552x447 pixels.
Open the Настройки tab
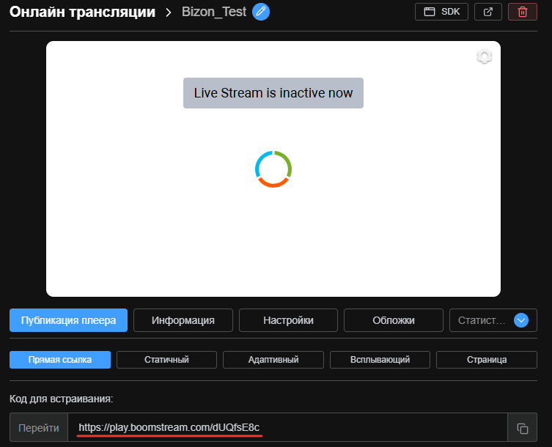pyautogui.click(x=288, y=320)
